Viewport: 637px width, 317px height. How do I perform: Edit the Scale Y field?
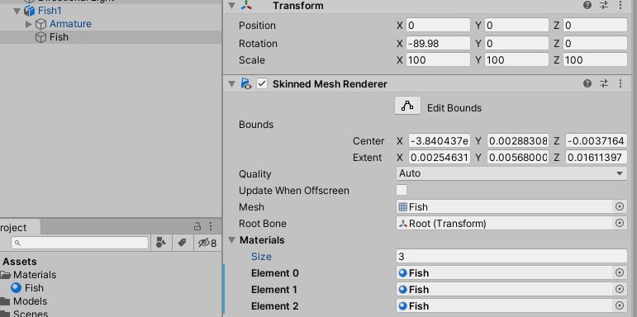(x=516, y=59)
